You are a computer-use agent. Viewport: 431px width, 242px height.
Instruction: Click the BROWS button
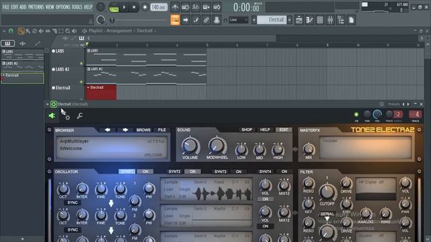(143, 130)
